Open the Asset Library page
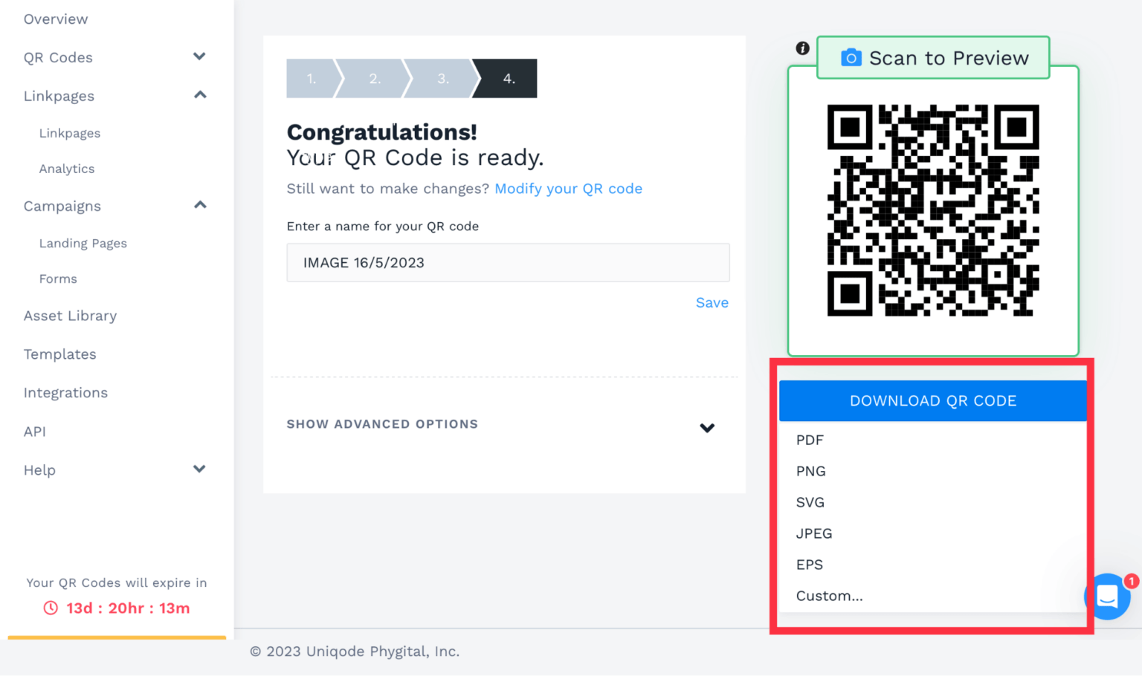The width and height of the screenshot is (1142, 676). click(70, 316)
